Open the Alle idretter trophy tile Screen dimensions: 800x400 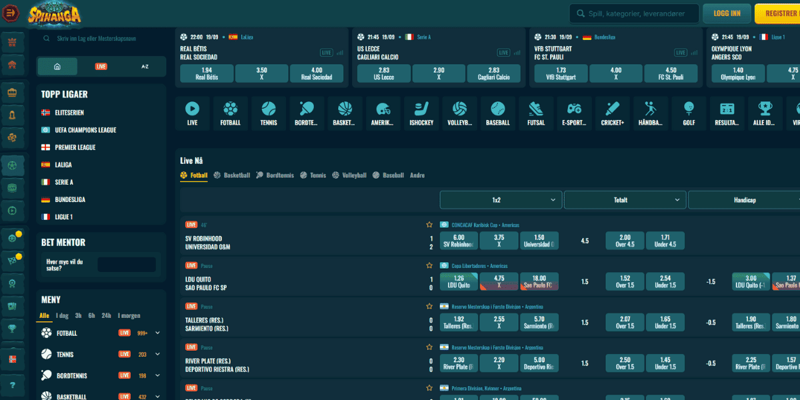click(765, 113)
